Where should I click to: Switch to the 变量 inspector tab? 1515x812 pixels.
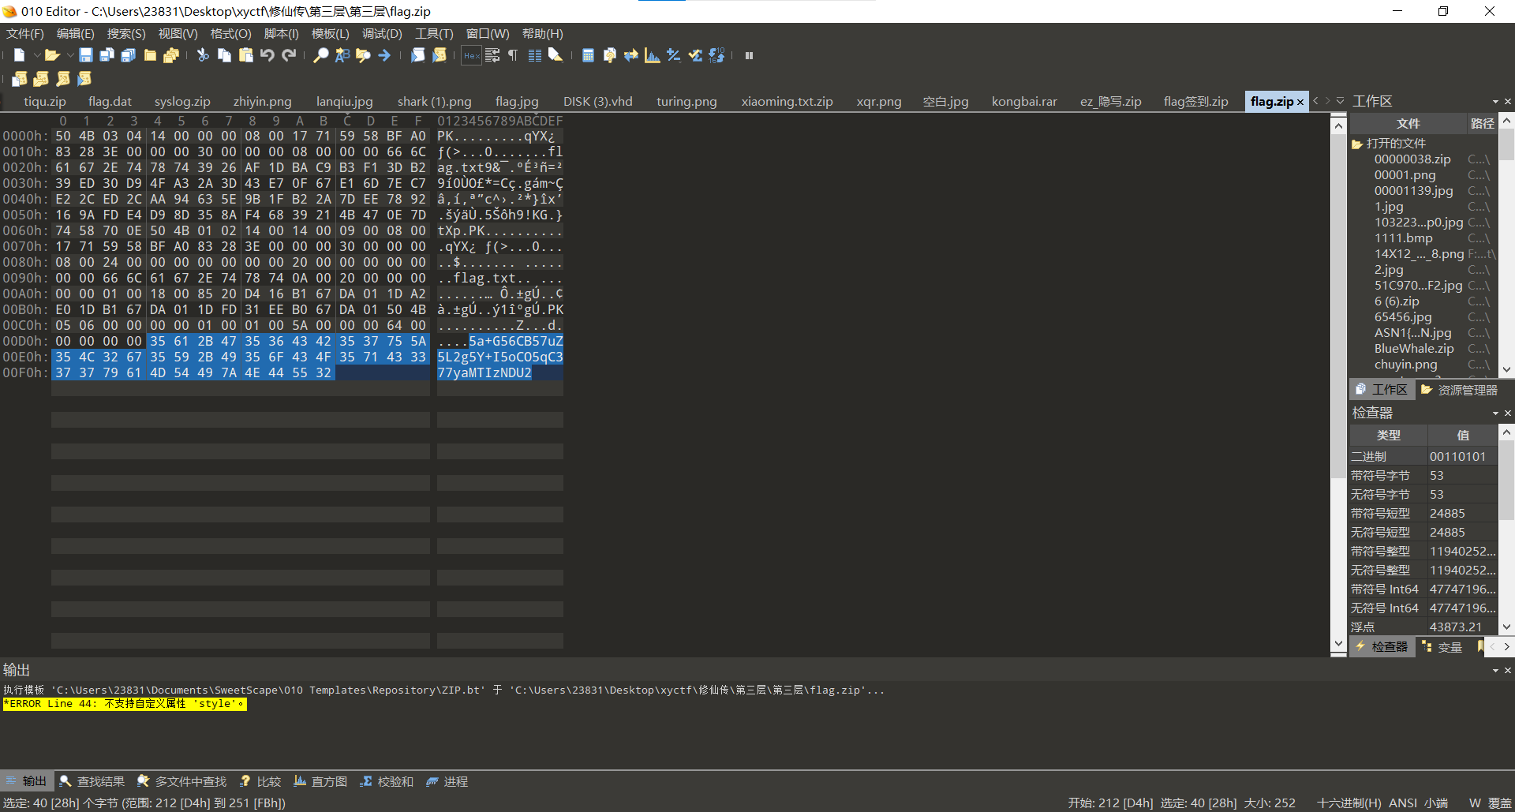1442,647
